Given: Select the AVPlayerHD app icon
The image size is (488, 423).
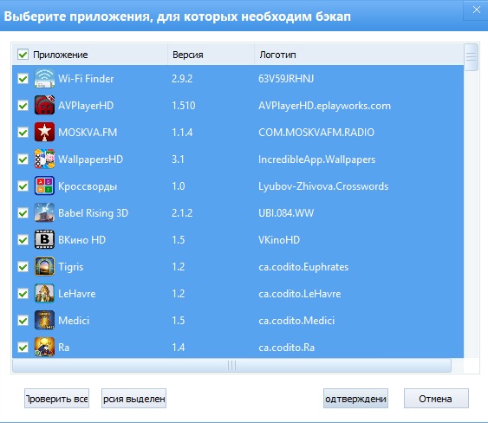Looking at the screenshot, I should (x=44, y=105).
